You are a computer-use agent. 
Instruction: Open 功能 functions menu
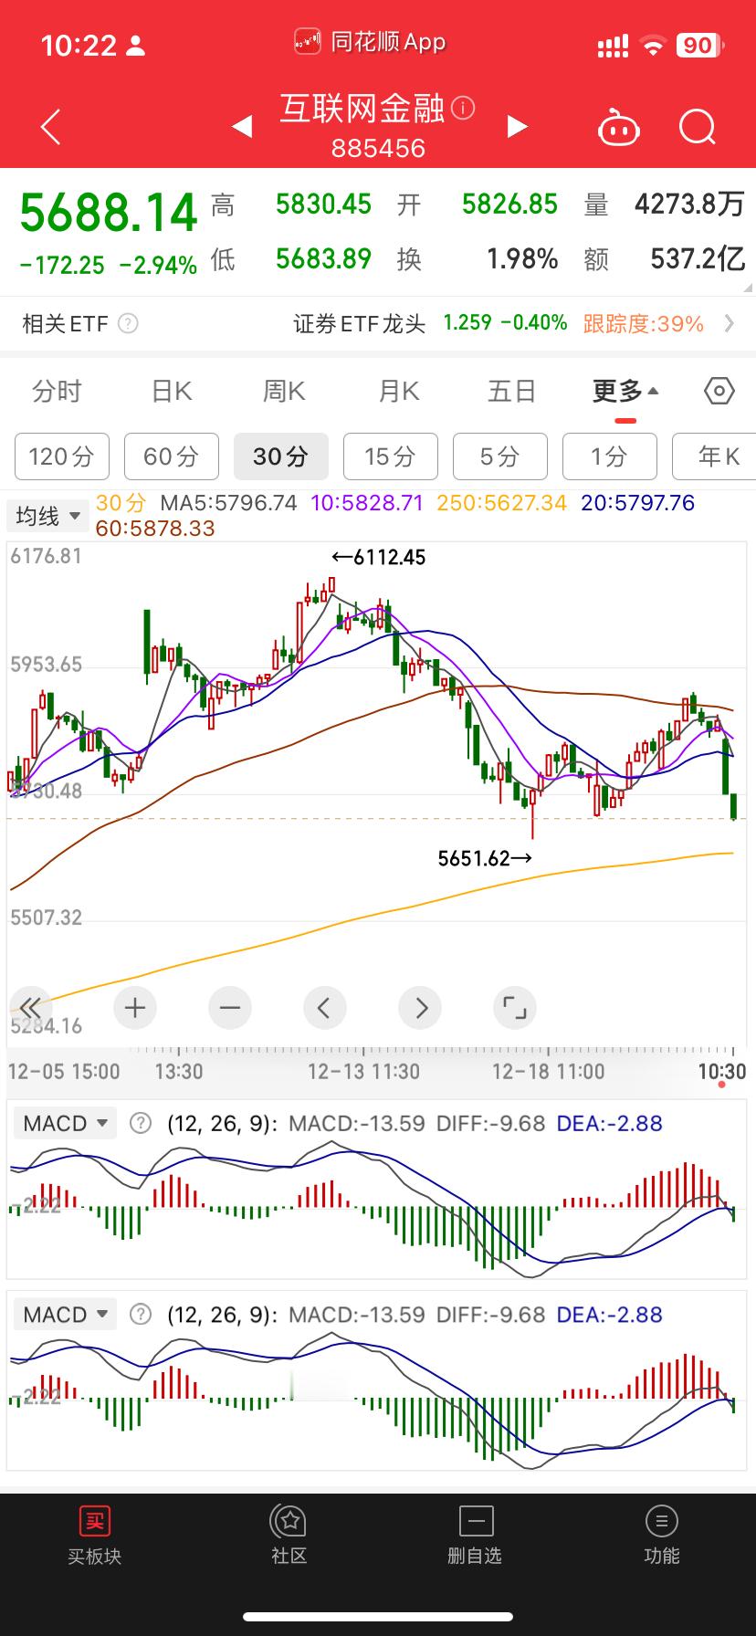(x=661, y=1536)
